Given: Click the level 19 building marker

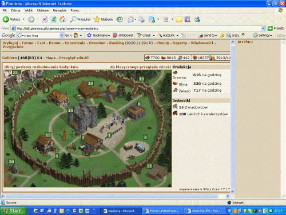Looking at the screenshot, I should (x=90, y=83).
